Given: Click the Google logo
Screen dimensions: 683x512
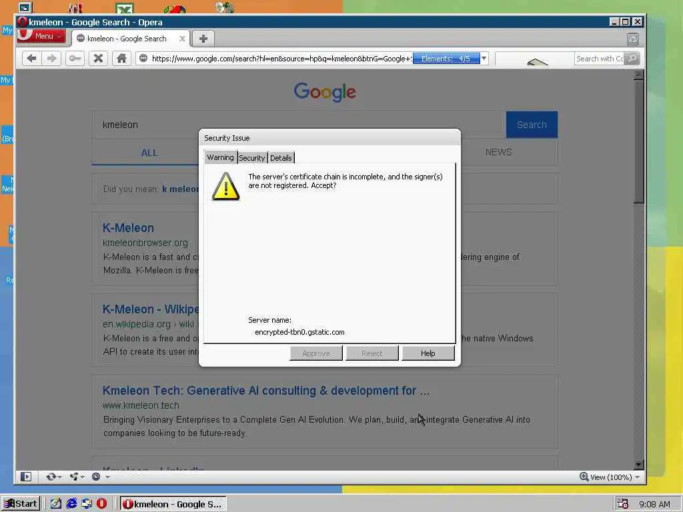Looking at the screenshot, I should (325, 92).
